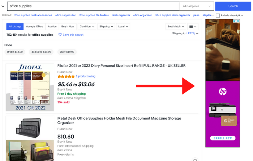The width and height of the screenshot is (253, 161).
Task: Open the Shipping filter dropdown
Action: coord(106,27)
